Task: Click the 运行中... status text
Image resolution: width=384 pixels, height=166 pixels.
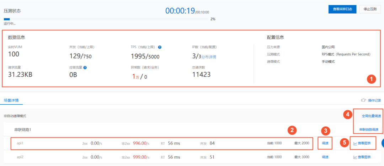Action: 10,24
